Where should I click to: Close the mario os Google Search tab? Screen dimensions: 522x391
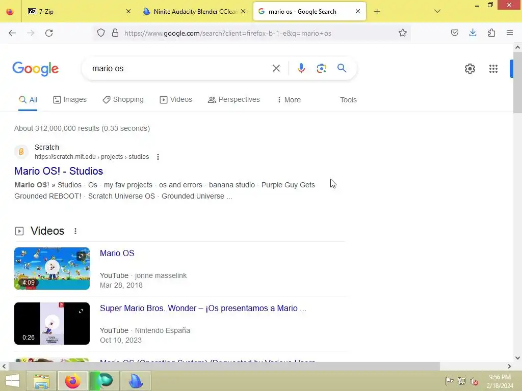[x=358, y=11]
